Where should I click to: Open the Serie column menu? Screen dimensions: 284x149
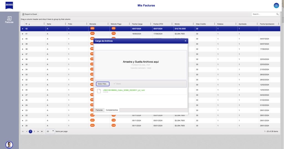click(x=66, y=24)
